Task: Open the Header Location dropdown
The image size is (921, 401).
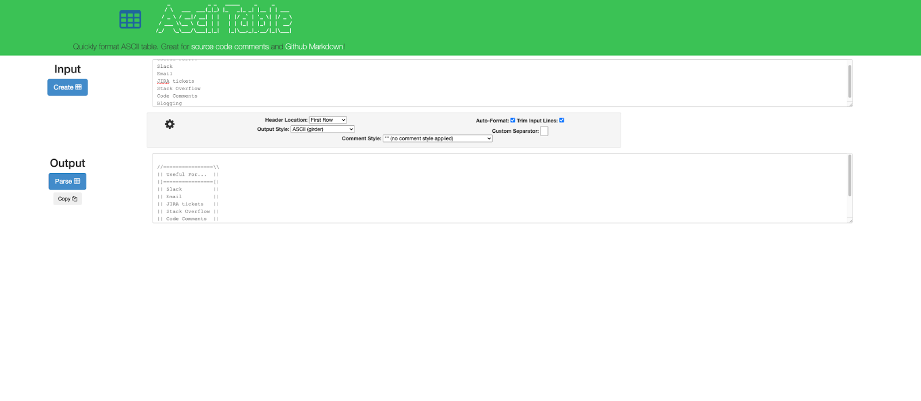Action: (x=328, y=120)
